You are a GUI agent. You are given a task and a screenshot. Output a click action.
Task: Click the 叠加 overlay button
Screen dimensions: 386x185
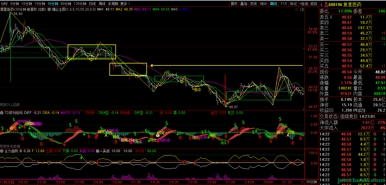(x=244, y=4)
